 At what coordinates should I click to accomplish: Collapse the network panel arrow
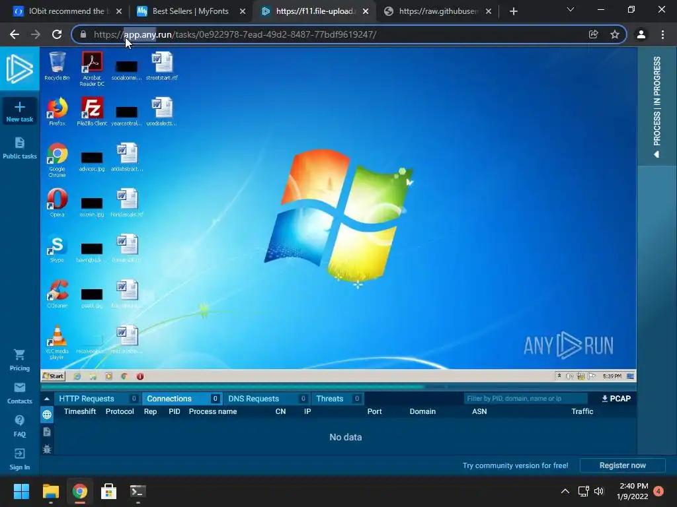point(47,399)
